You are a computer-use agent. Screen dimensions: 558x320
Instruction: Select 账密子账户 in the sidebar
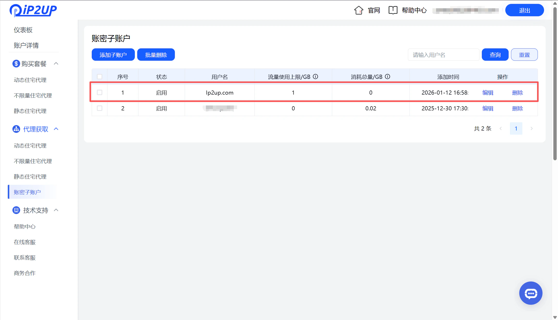(27, 192)
